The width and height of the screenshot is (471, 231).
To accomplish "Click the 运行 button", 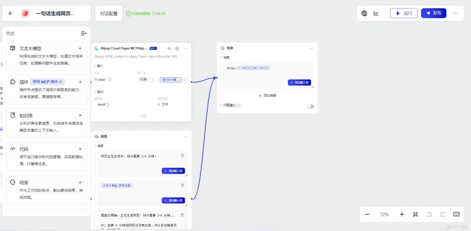I will click(x=404, y=13).
